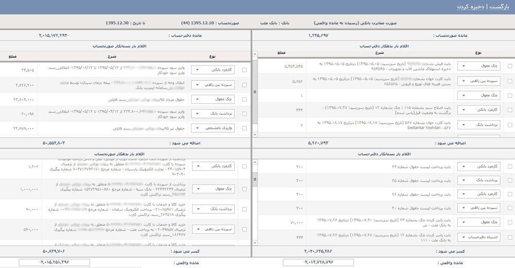This screenshot has width=515, height=268.
Task: Click the 'بانک : بانک ملت' header text
Action: pyautogui.click(x=275, y=23)
